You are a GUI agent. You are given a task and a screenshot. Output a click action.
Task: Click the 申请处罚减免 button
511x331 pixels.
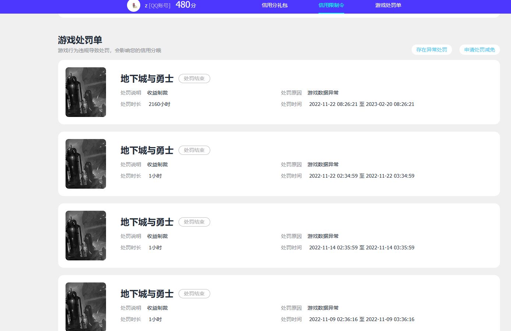tap(479, 50)
